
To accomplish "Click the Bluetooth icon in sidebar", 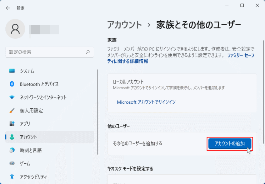I will point(12,84).
